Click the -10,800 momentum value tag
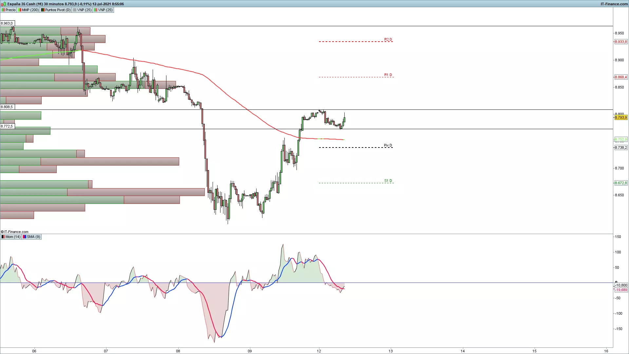Image resolution: width=629 pixels, height=354 pixels. pyautogui.click(x=621, y=285)
